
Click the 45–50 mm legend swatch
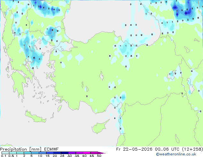(94, 153)
